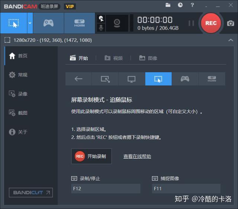The image size is (238, 209).
Task: Select around-mouse recording mode icon
Action: (x=158, y=79)
